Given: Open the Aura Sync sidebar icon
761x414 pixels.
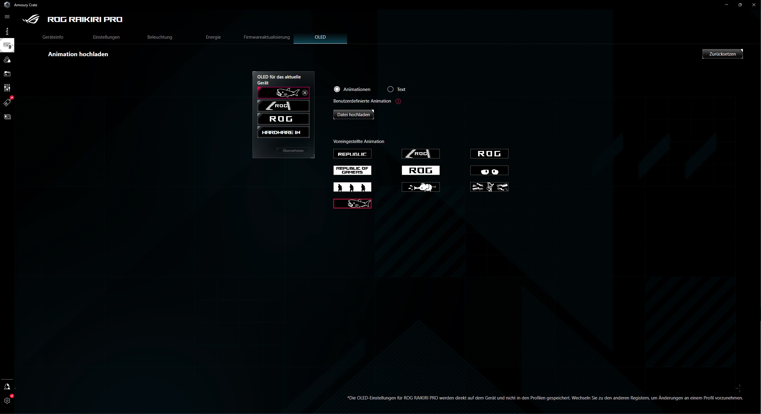Looking at the screenshot, I should pos(7,59).
